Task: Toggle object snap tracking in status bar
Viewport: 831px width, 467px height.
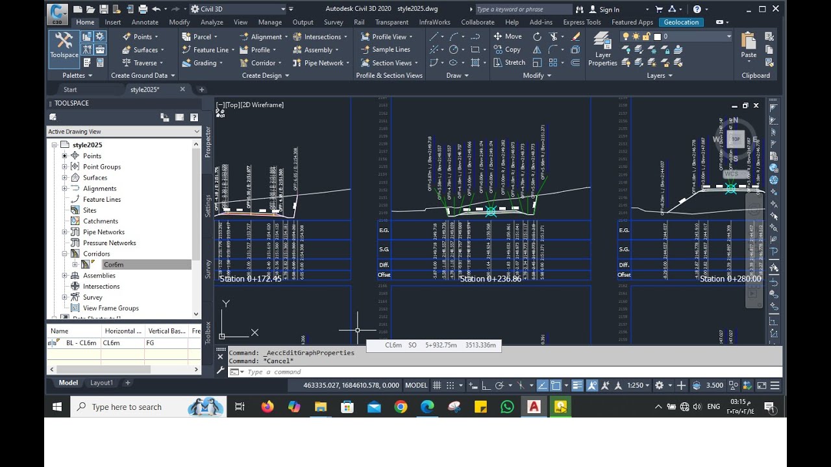Action: tap(542, 385)
